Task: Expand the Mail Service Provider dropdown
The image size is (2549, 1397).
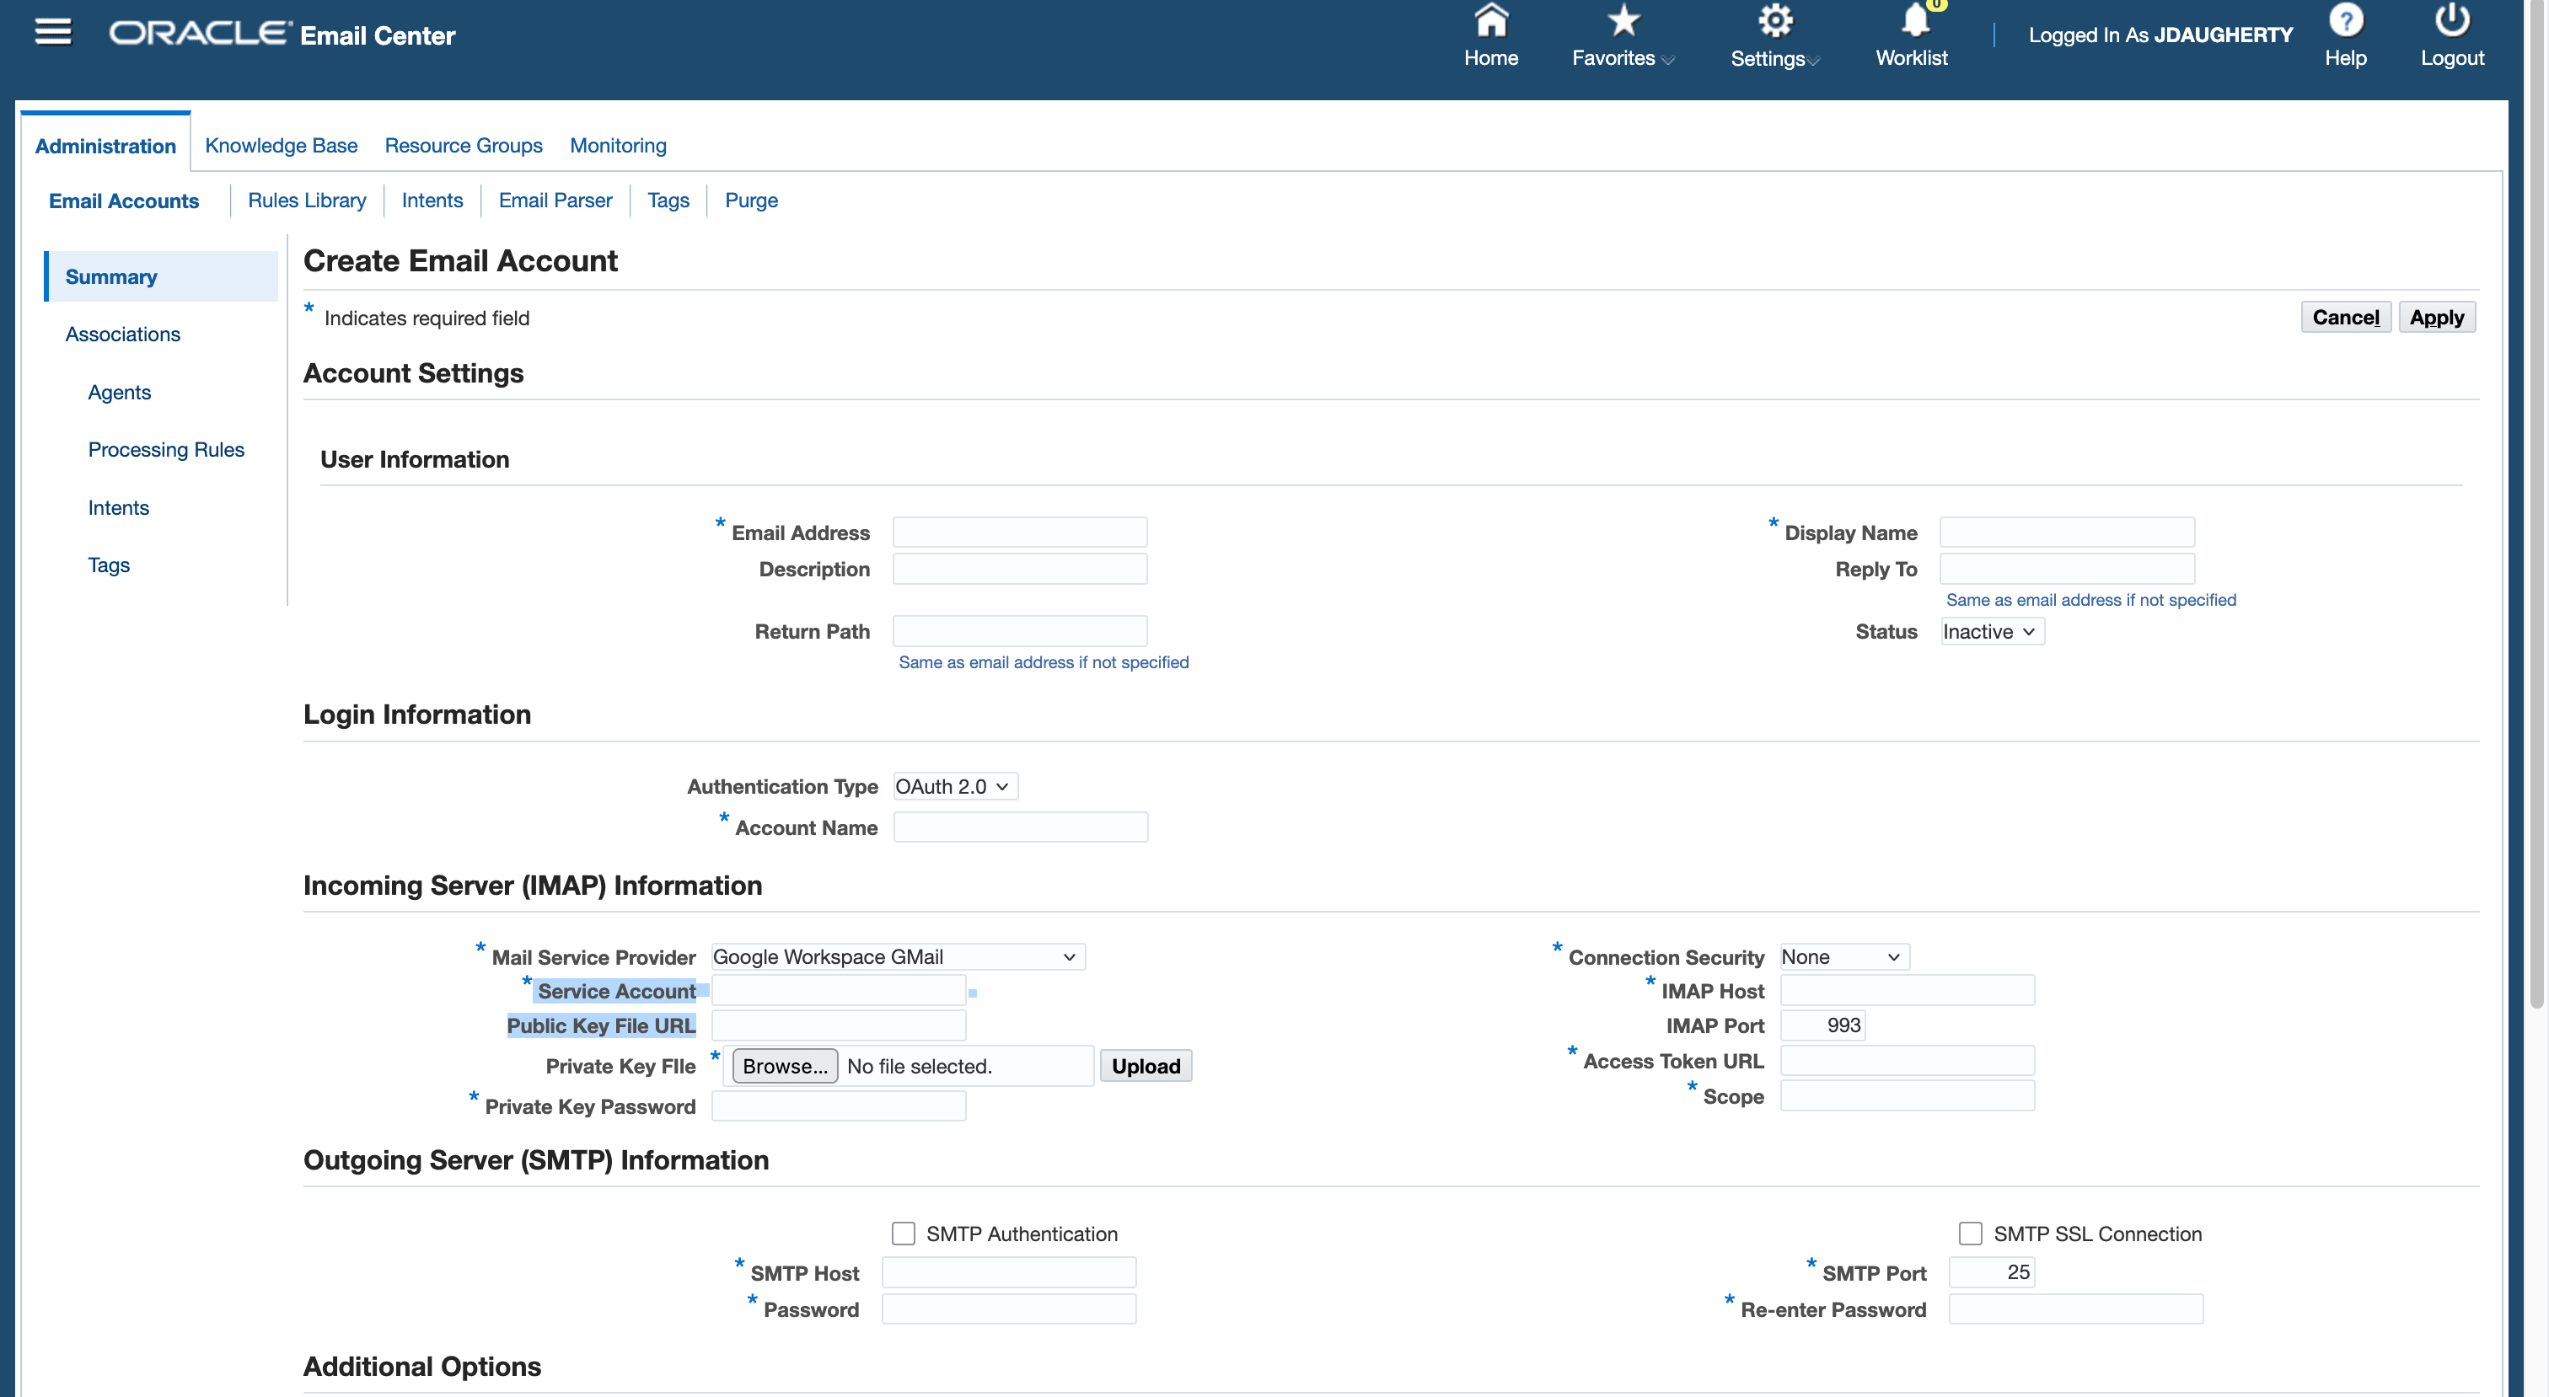Action: (897, 955)
